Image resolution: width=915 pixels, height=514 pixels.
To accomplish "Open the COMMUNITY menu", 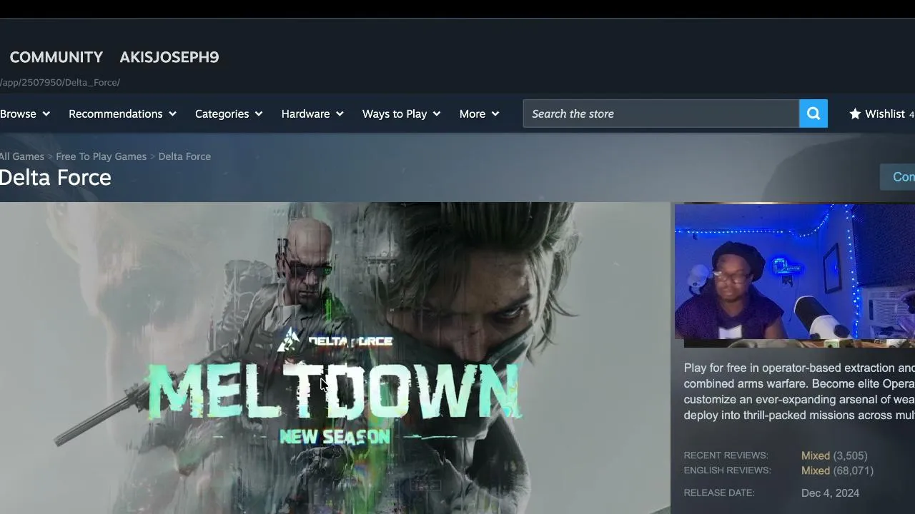I will (x=56, y=57).
